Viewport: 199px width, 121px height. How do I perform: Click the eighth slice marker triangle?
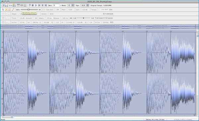171,31
